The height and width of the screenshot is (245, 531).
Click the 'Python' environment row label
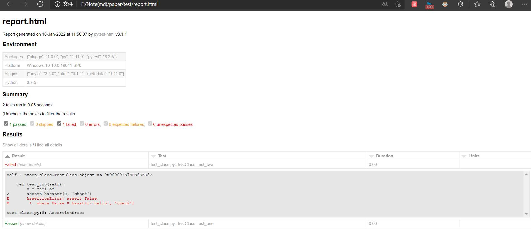click(x=11, y=82)
